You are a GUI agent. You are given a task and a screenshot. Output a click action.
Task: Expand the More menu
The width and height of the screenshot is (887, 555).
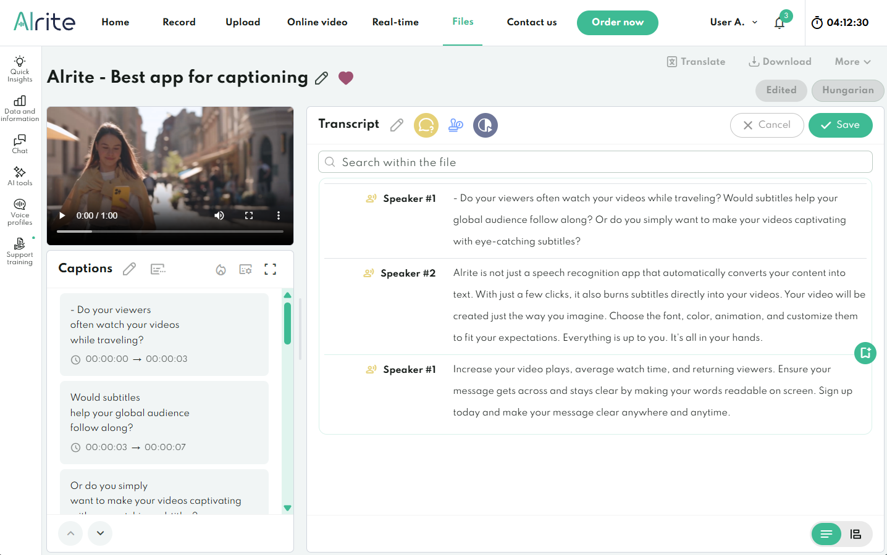point(853,62)
